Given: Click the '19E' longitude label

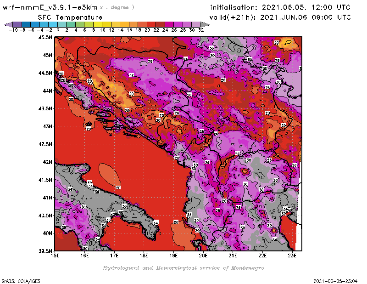Looking at the screenshot, I should [173, 256].
